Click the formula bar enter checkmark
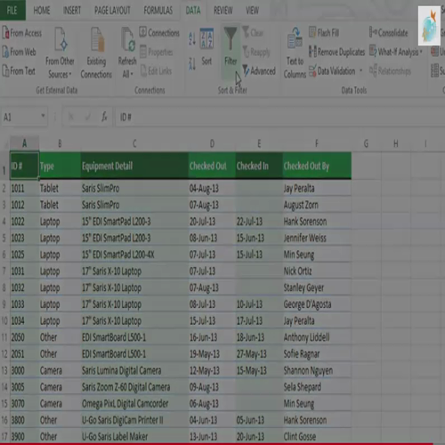 [88, 117]
